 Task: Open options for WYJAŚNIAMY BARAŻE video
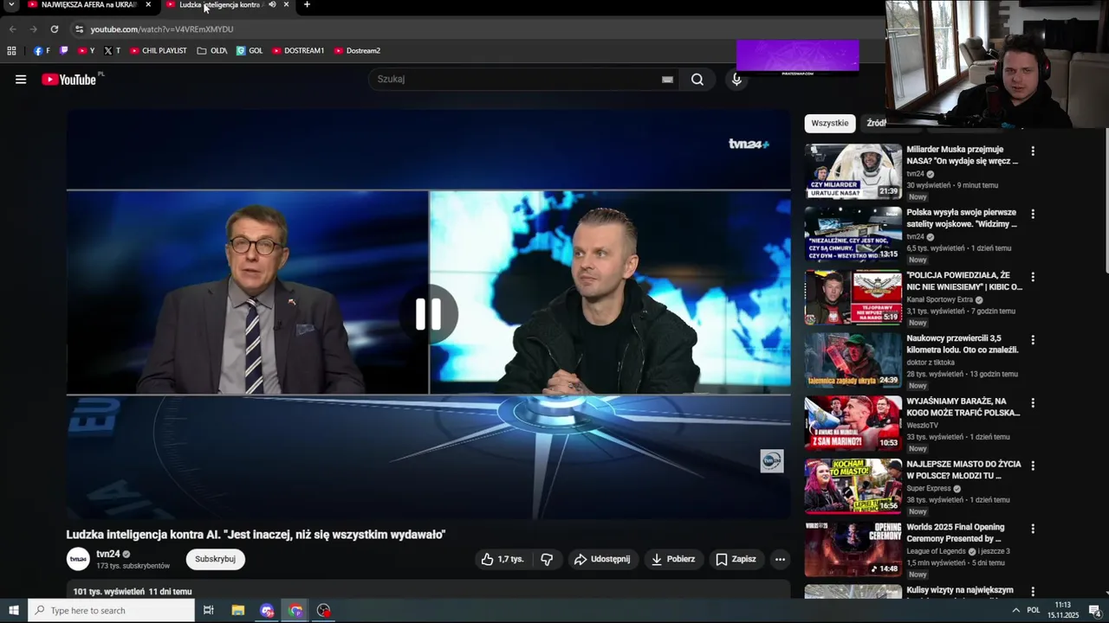pos(1032,403)
